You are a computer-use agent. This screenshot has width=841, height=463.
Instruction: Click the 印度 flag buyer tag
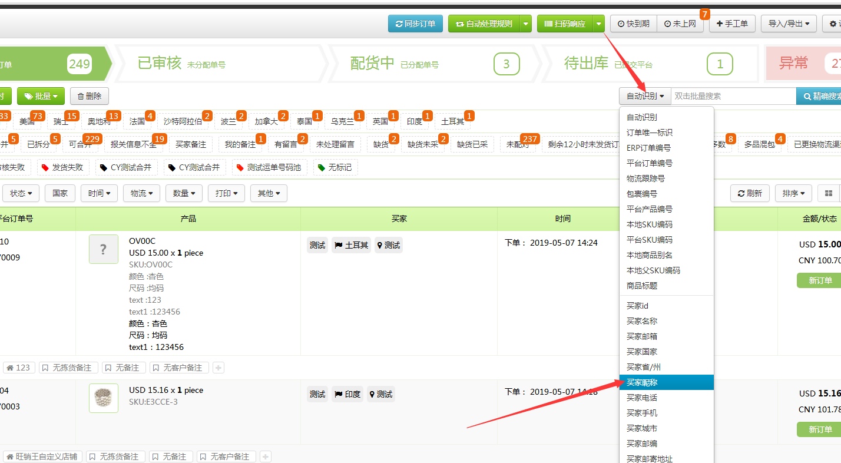(x=347, y=394)
